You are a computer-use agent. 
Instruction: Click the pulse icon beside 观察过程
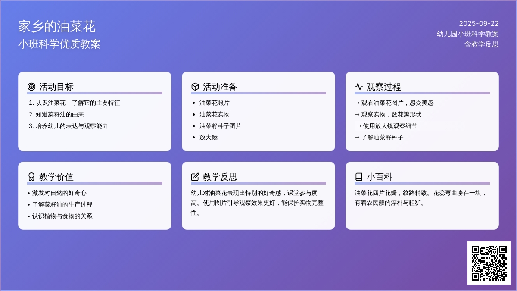pyautogui.click(x=359, y=87)
